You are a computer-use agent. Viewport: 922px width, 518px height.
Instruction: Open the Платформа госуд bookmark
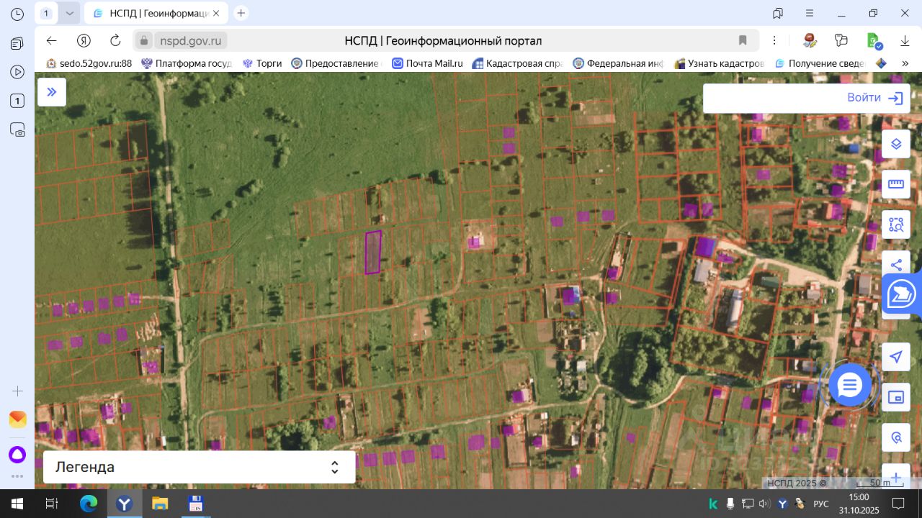[x=187, y=63]
